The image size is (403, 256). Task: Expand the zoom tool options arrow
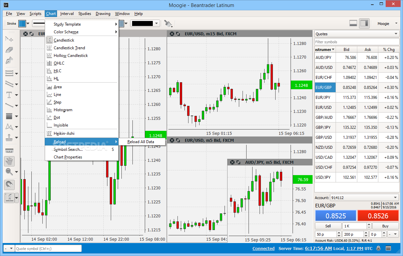[17, 172]
